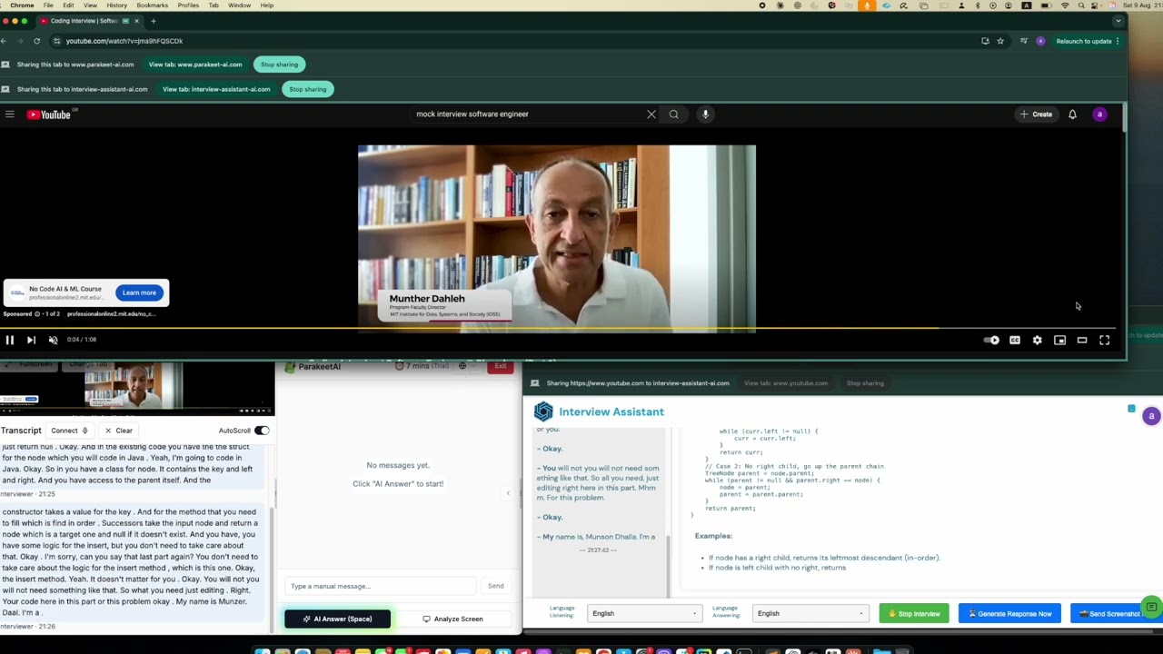The width and height of the screenshot is (1163, 654).
Task: Open Language Answering English dropdown
Action: (809, 613)
